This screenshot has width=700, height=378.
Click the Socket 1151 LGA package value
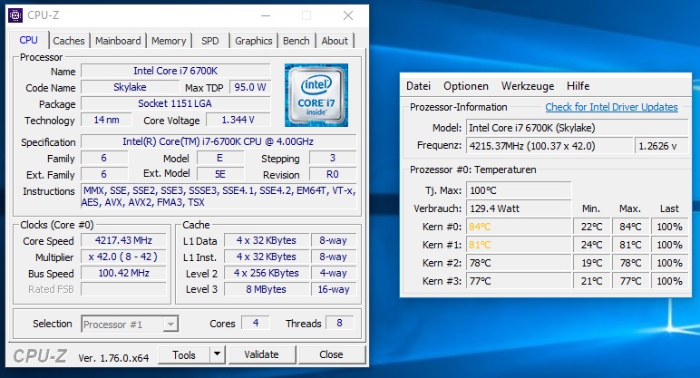[176, 103]
